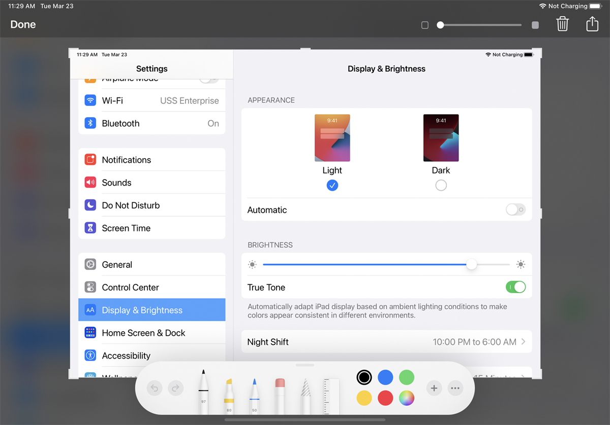Screen dimensions: 610x425
Task: Tap Done to finish markup
Action: 23,24
